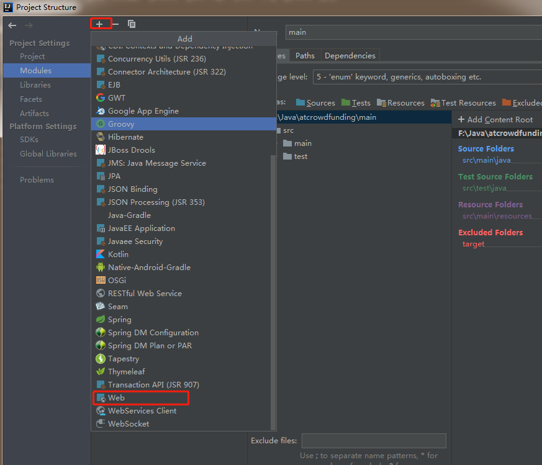Mark as Tests folder button
This screenshot has width=542, height=465.
pos(356,102)
